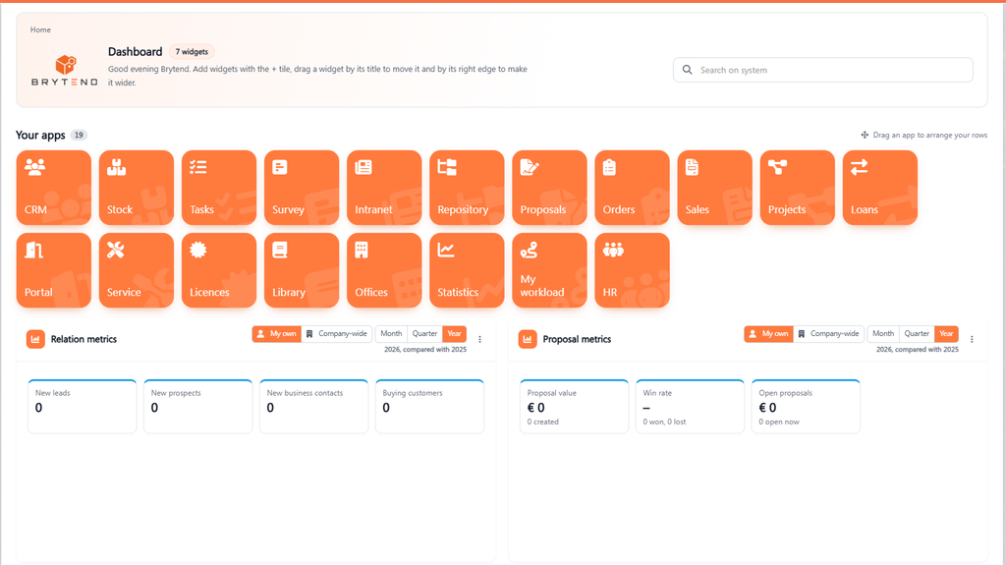The height and width of the screenshot is (565, 1006).
Task: Open the New leads metric card
Action: click(x=83, y=407)
